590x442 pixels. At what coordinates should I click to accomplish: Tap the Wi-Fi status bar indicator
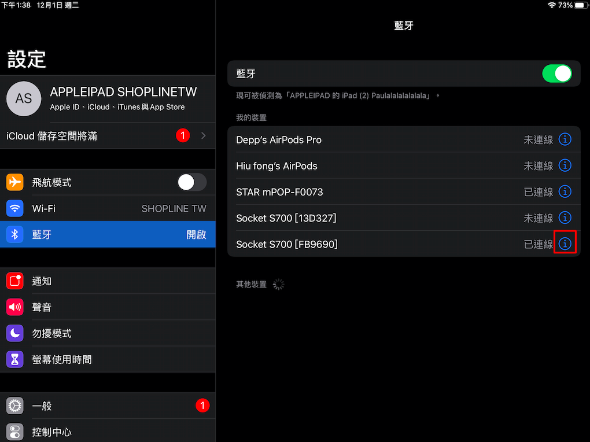point(552,5)
